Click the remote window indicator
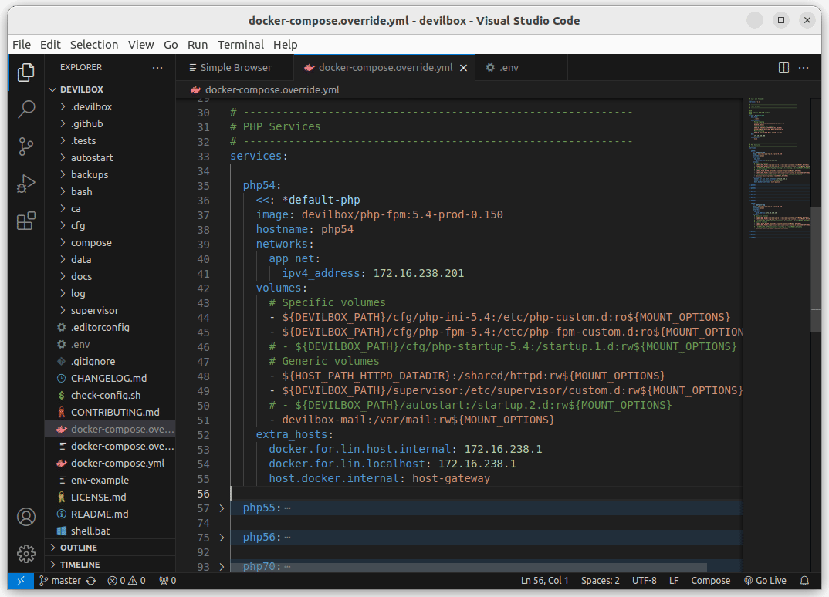 (21, 581)
